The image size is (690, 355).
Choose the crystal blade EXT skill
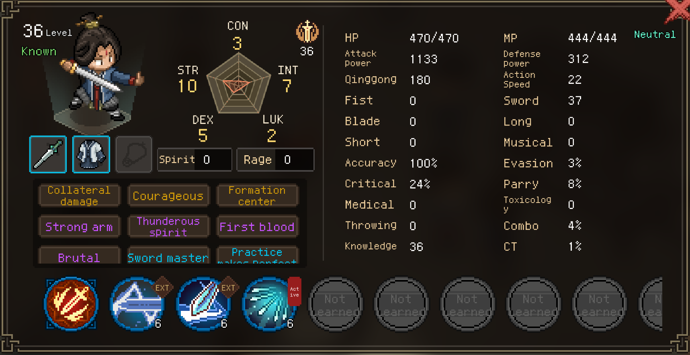[204, 304]
